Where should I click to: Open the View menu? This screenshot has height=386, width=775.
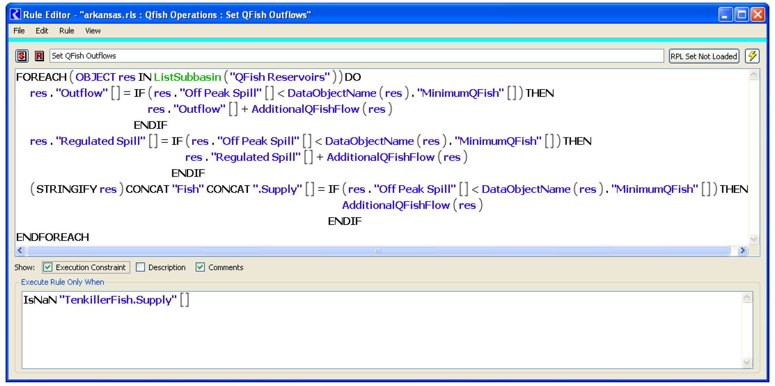93,31
